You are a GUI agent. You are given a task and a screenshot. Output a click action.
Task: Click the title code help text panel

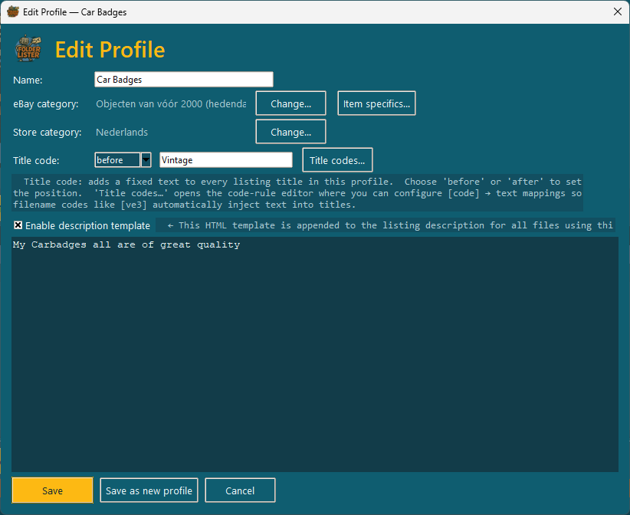[297, 193]
